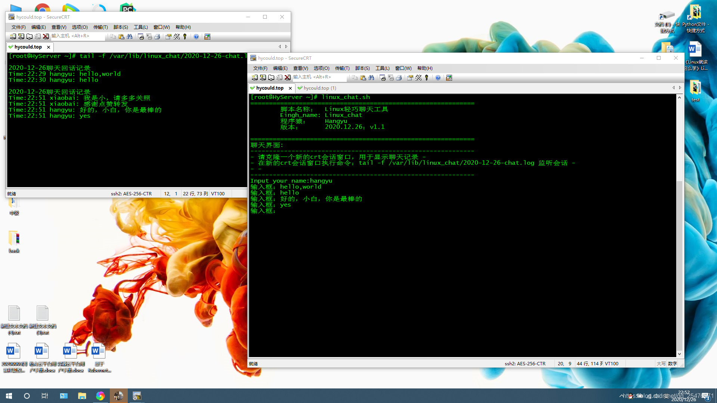Open Task View icon on taskbar
The image size is (717, 403).
(x=45, y=396)
